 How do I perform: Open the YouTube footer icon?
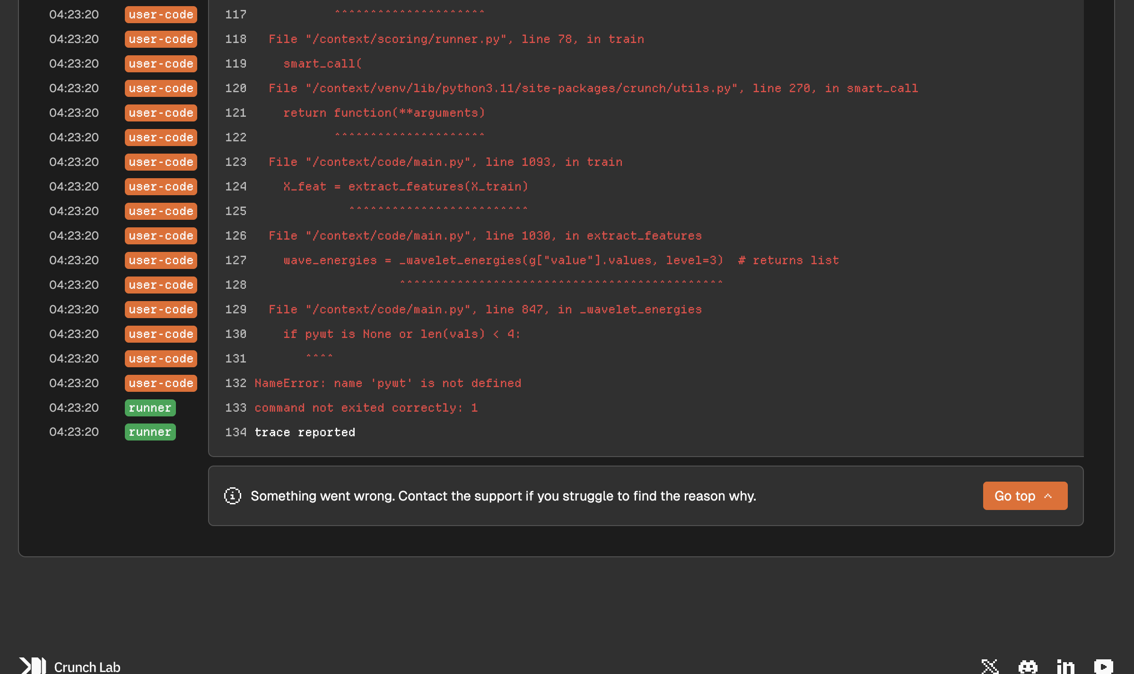click(x=1103, y=666)
